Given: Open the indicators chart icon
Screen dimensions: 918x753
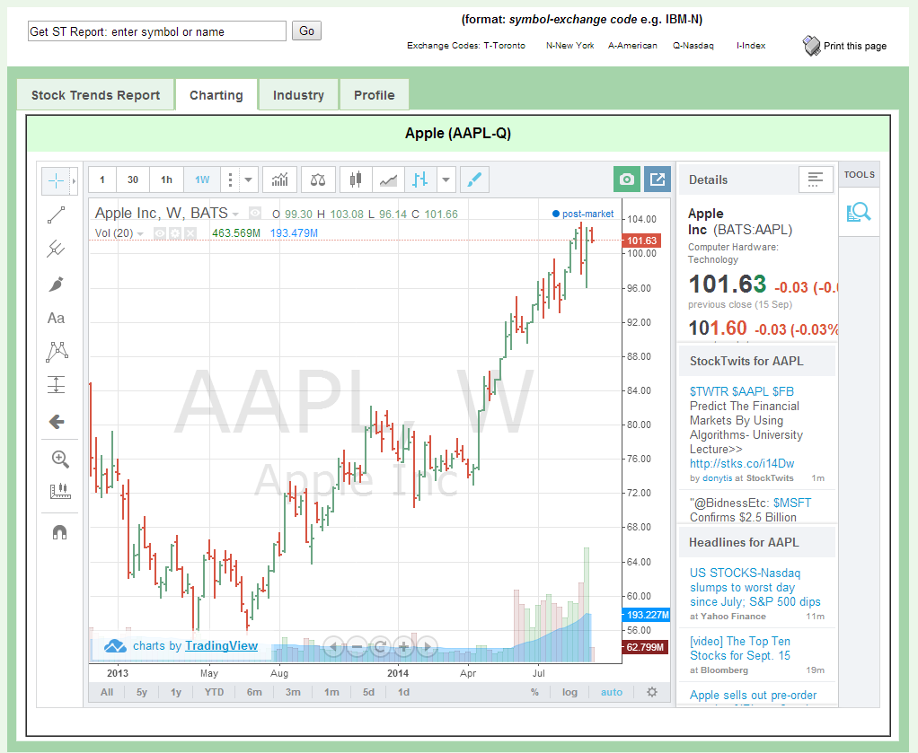Looking at the screenshot, I should 280,179.
